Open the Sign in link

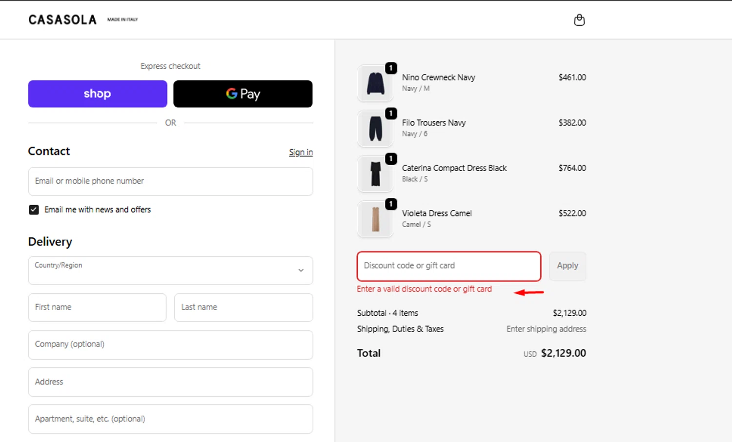[x=301, y=152]
